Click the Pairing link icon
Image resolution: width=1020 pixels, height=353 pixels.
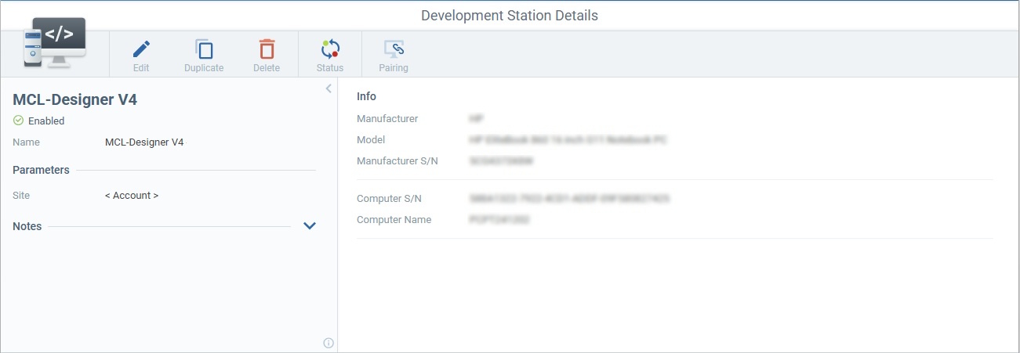394,50
